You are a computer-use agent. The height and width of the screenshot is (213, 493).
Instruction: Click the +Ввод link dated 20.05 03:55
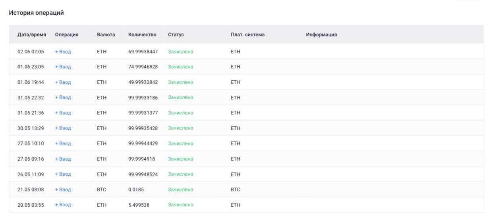pyautogui.click(x=63, y=205)
